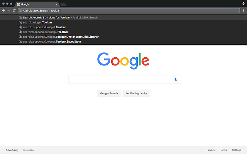Click the address bar showing Android SDK Search
Screen dimensions: 247x154
pos(129,10)
